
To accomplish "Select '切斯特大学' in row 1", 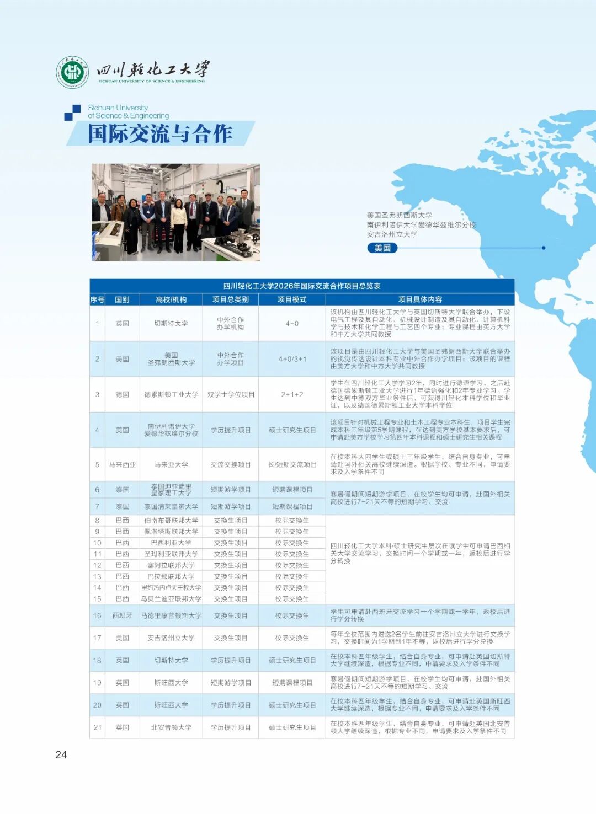I will coord(171,324).
